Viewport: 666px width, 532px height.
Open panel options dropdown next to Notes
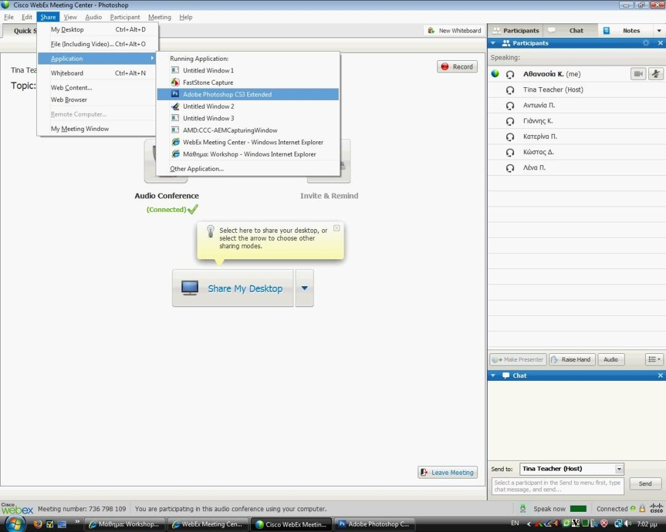(659, 31)
